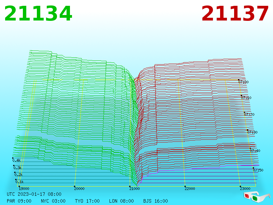273x205 pixels.
Task: Click the UTC 2023-01-17 08:00 timestamp
Action: pos(34,194)
